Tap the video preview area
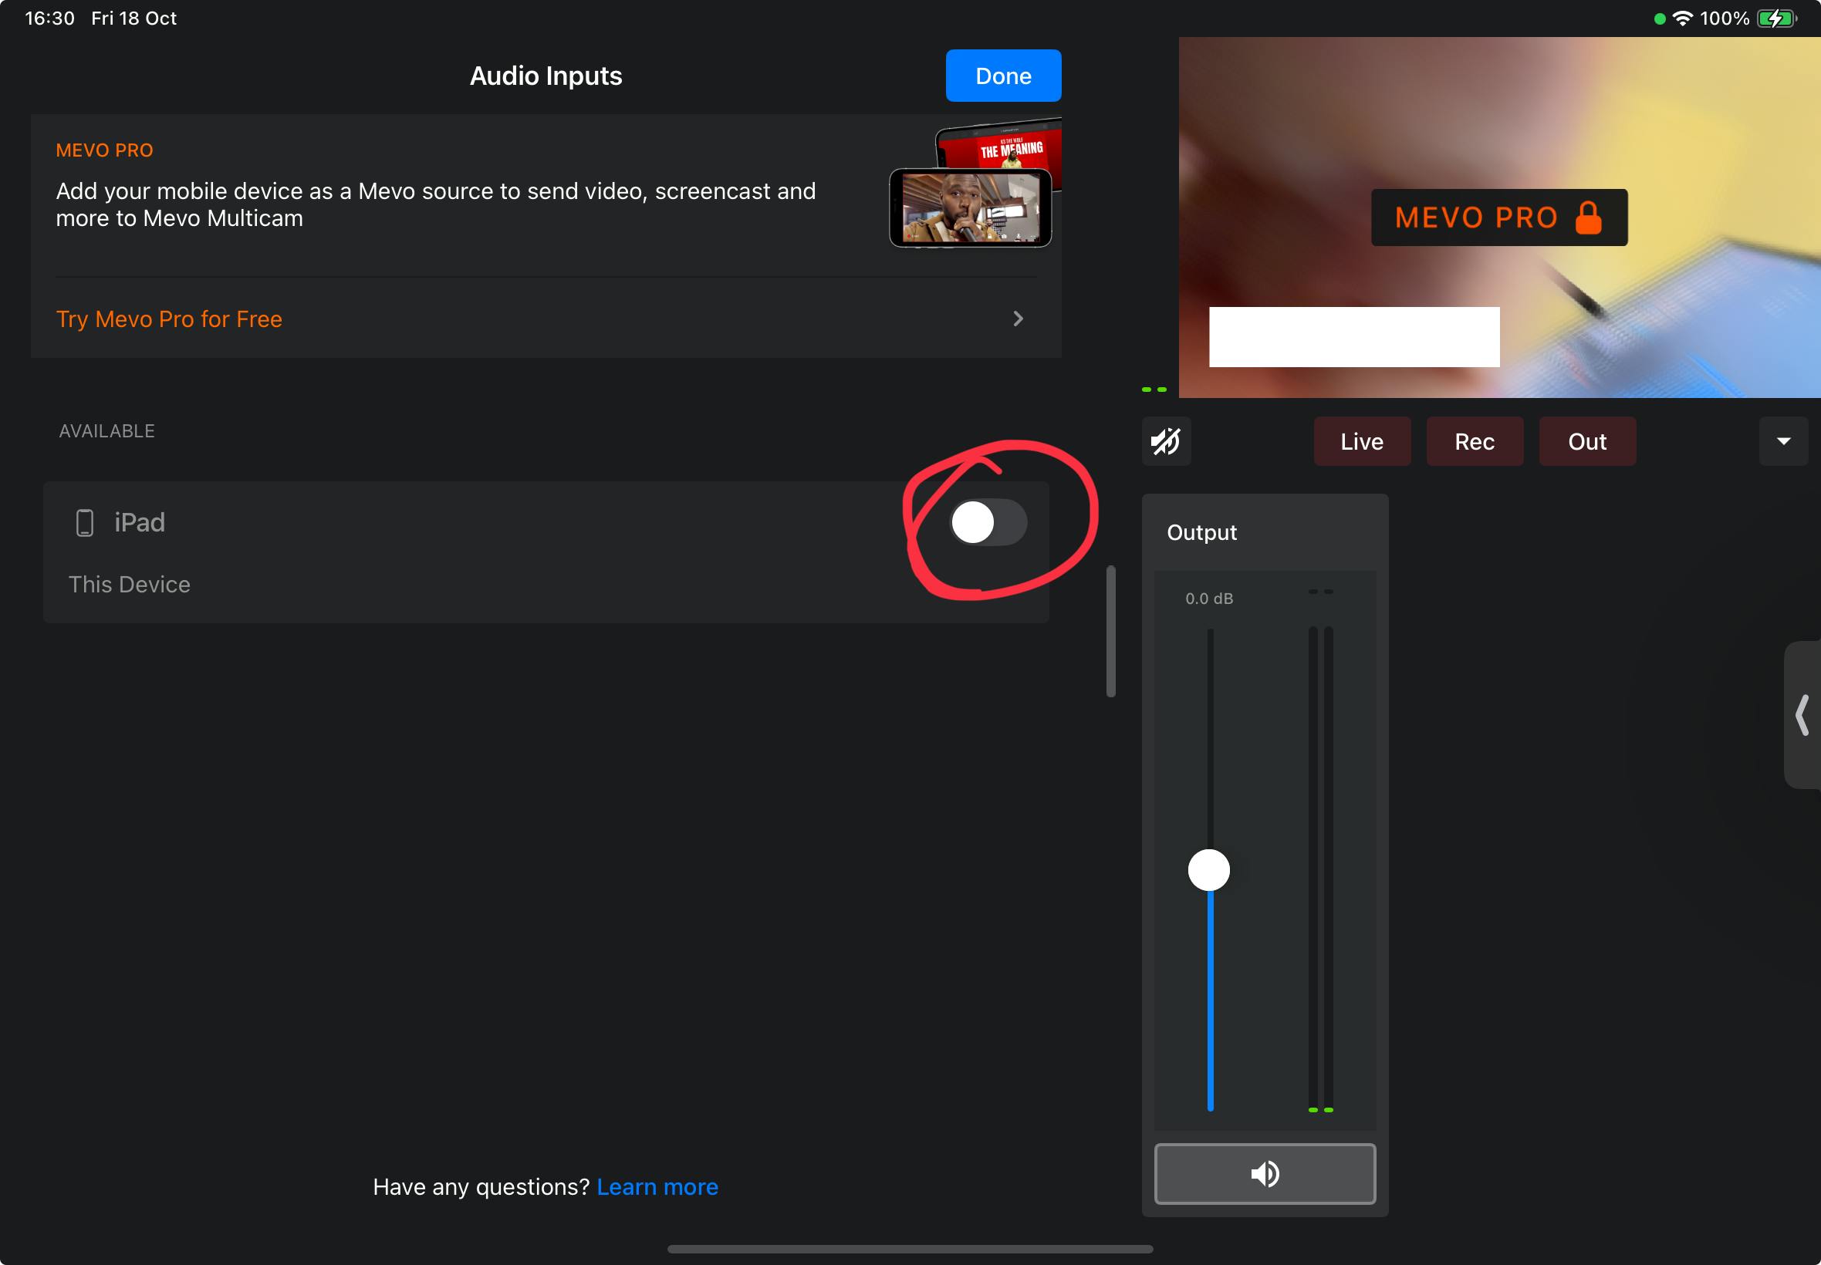The height and width of the screenshot is (1265, 1821). [1499, 218]
